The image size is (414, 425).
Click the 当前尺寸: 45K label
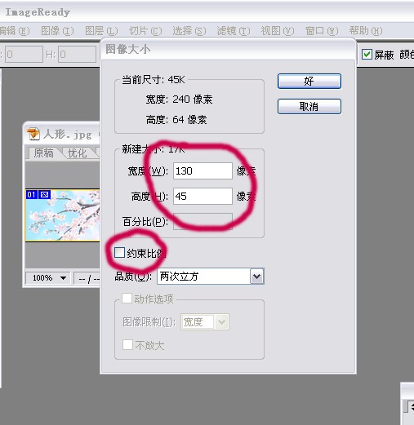[154, 80]
